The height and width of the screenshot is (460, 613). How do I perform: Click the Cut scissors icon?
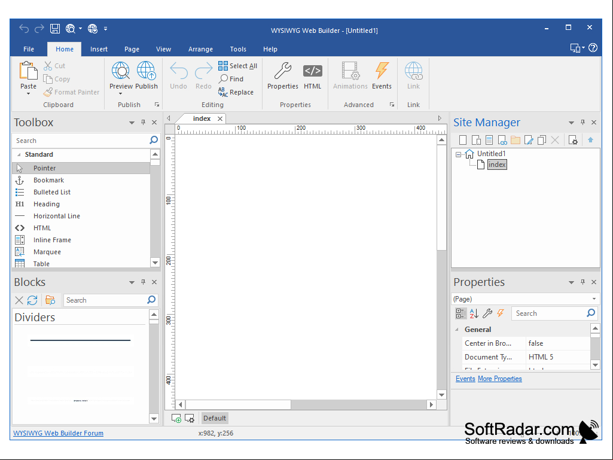tap(48, 66)
